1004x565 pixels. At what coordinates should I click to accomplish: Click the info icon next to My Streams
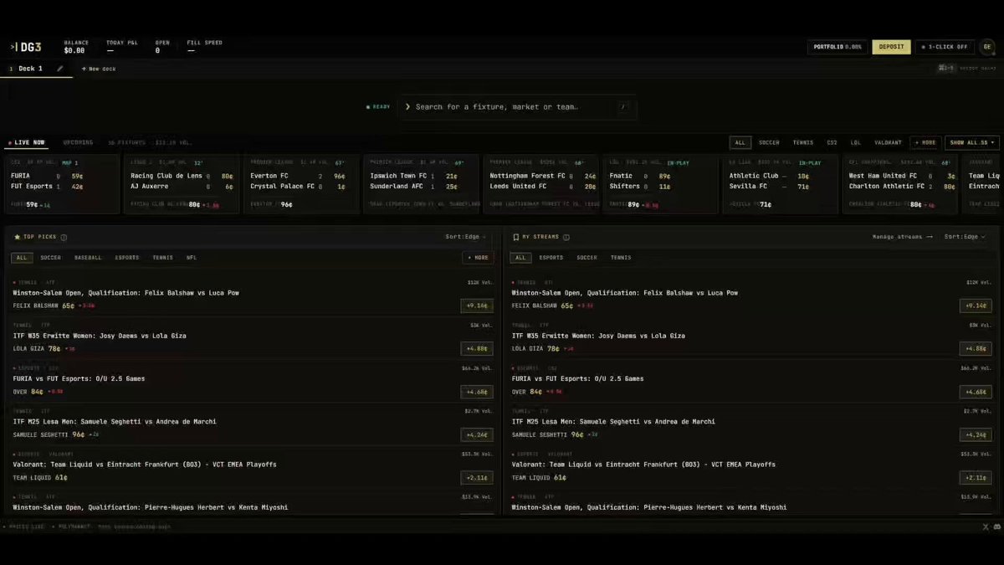click(x=566, y=237)
